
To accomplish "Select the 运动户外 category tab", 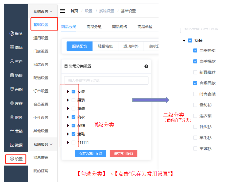I will point(131,46).
